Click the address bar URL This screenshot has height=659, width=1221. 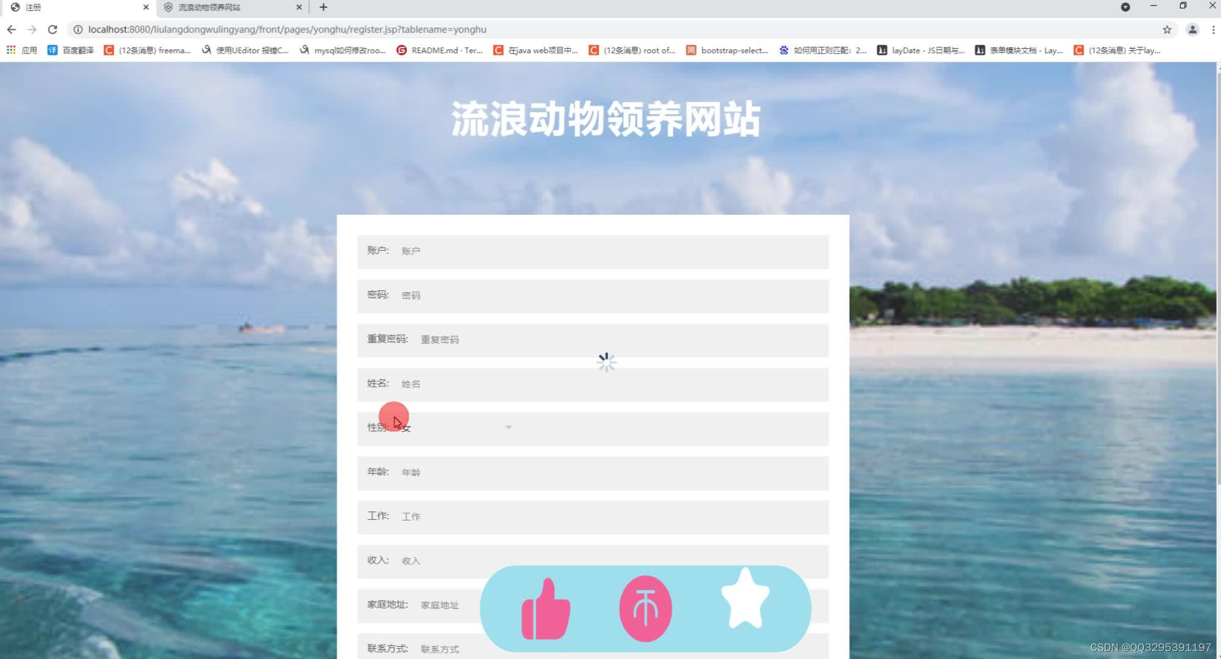[x=287, y=29]
